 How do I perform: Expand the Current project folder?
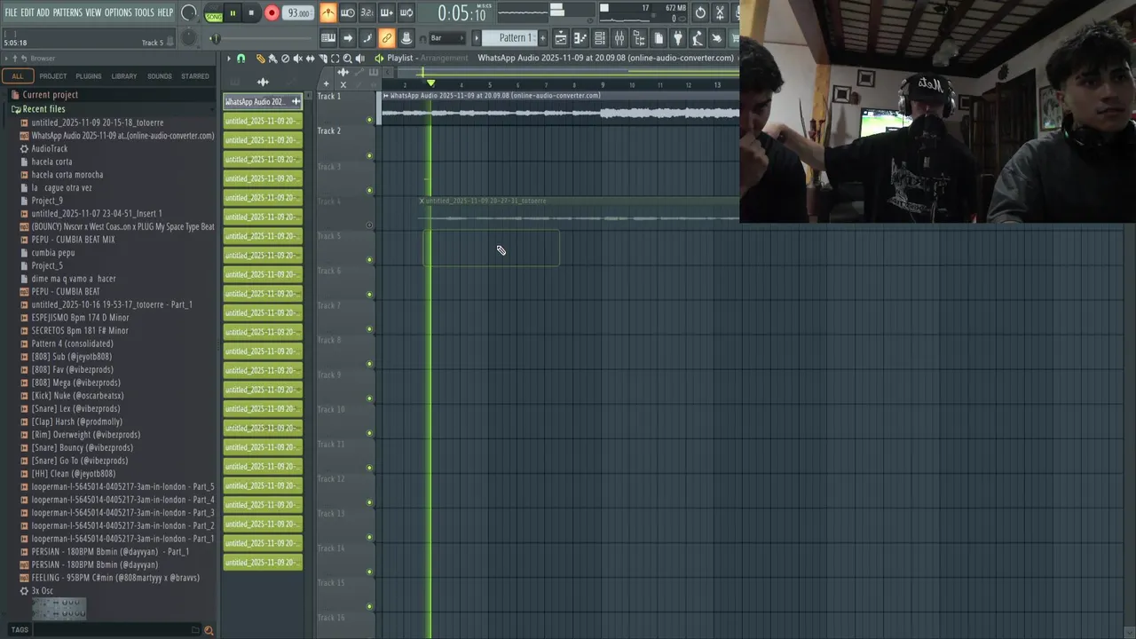pyautogui.click(x=50, y=95)
